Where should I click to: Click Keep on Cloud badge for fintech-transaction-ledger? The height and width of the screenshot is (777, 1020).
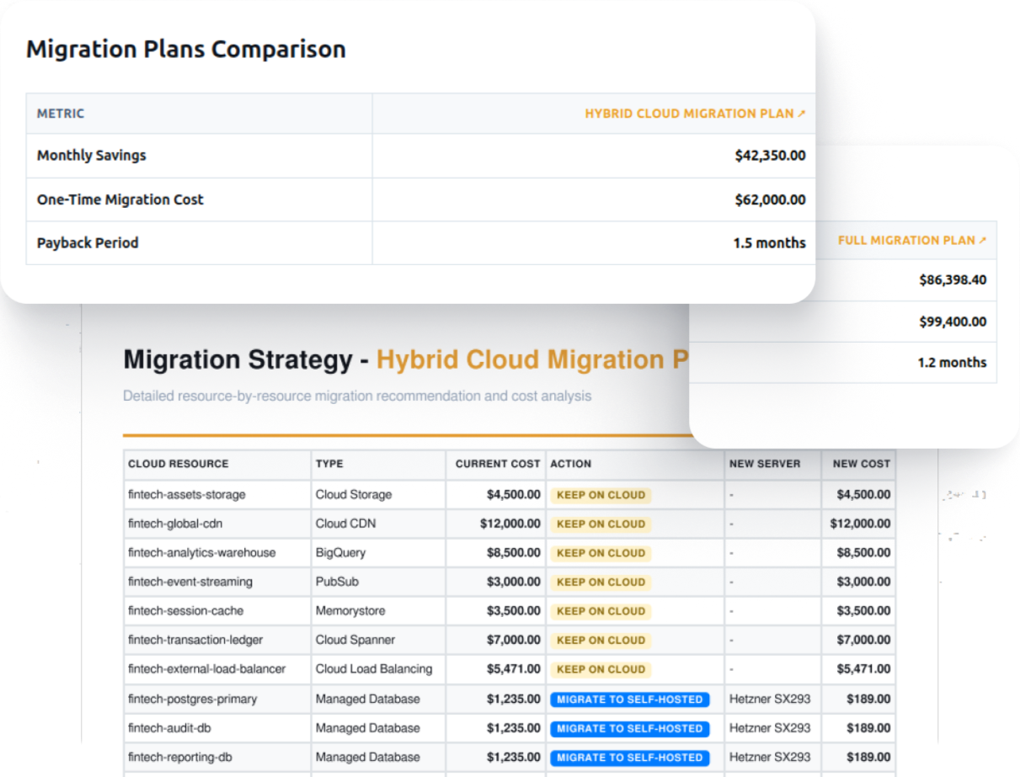(601, 640)
